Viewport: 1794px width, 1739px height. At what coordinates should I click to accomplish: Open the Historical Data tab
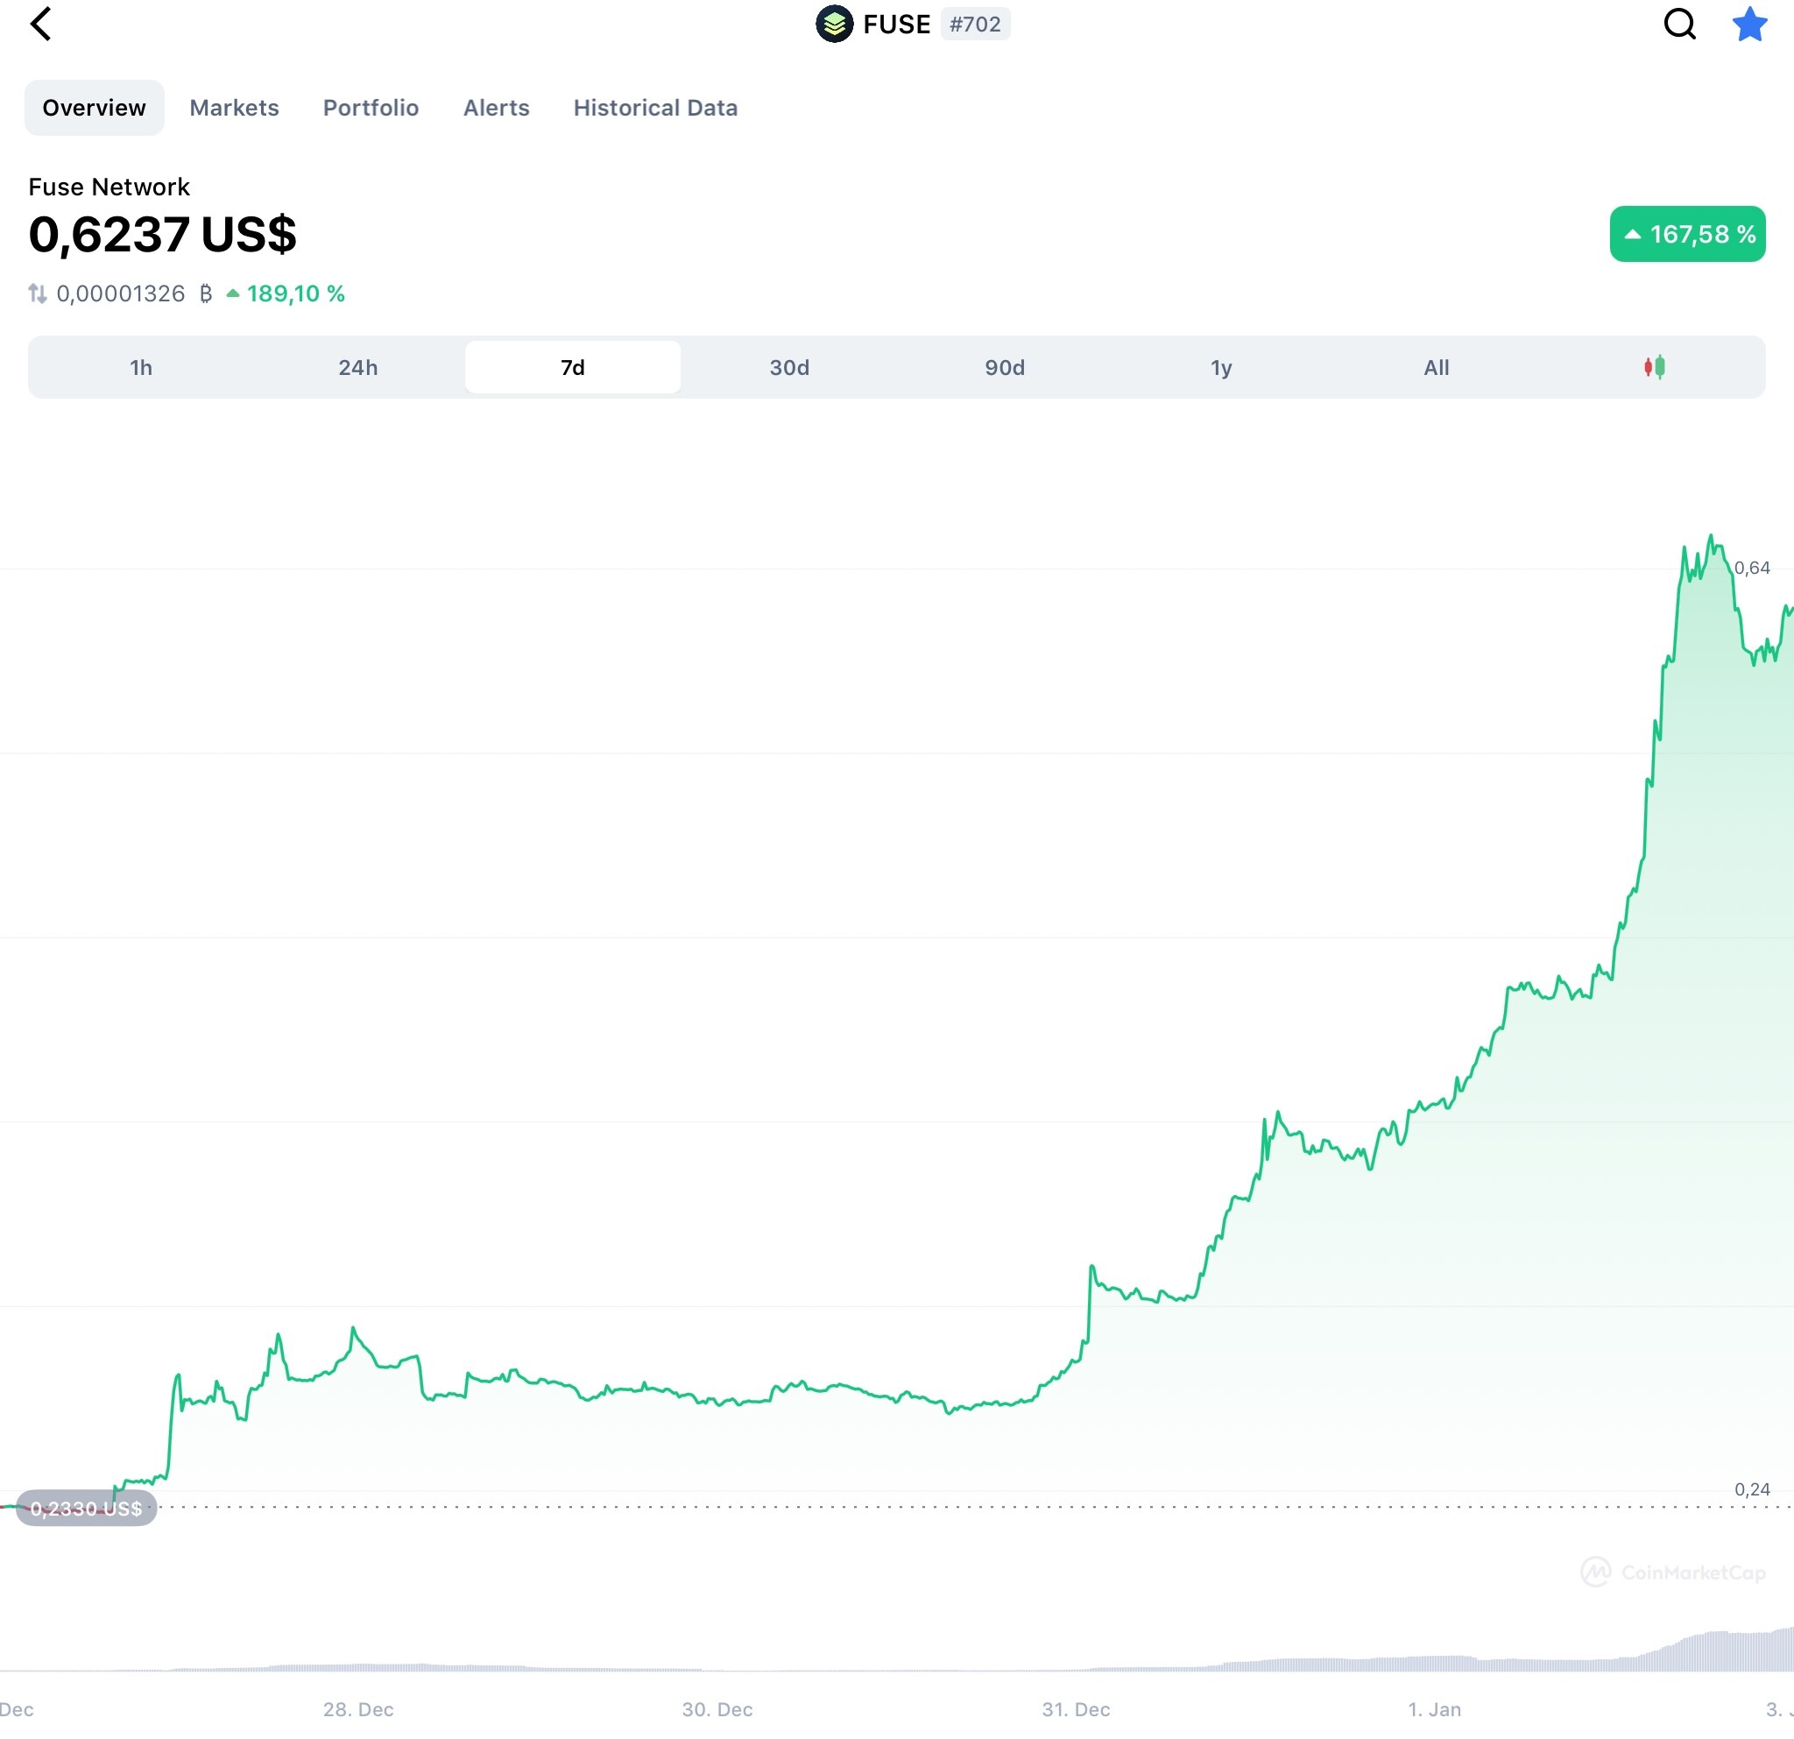(x=655, y=108)
